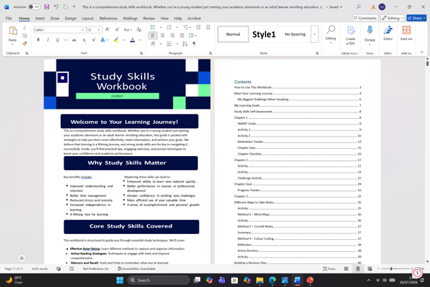The height and width of the screenshot is (287, 430).
Task: Save the document with the floppy disk icon
Action: point(47,7)
